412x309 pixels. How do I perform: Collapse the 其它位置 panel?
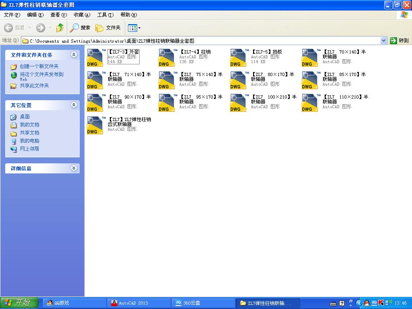click(74, 105)
